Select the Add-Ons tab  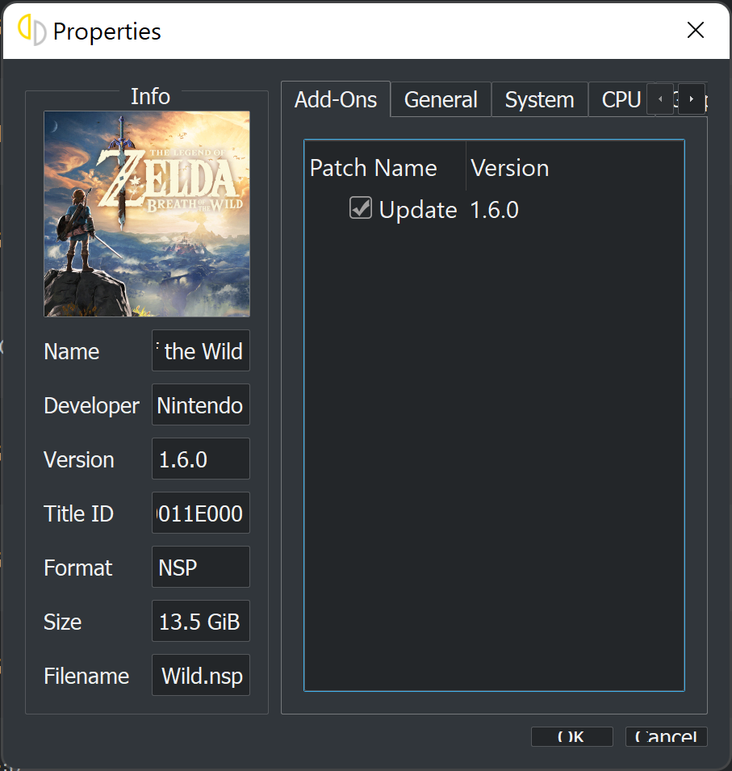click(336, 100)
